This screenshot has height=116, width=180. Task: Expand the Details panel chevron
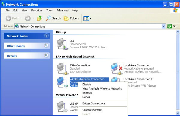(x=46, y=55)
